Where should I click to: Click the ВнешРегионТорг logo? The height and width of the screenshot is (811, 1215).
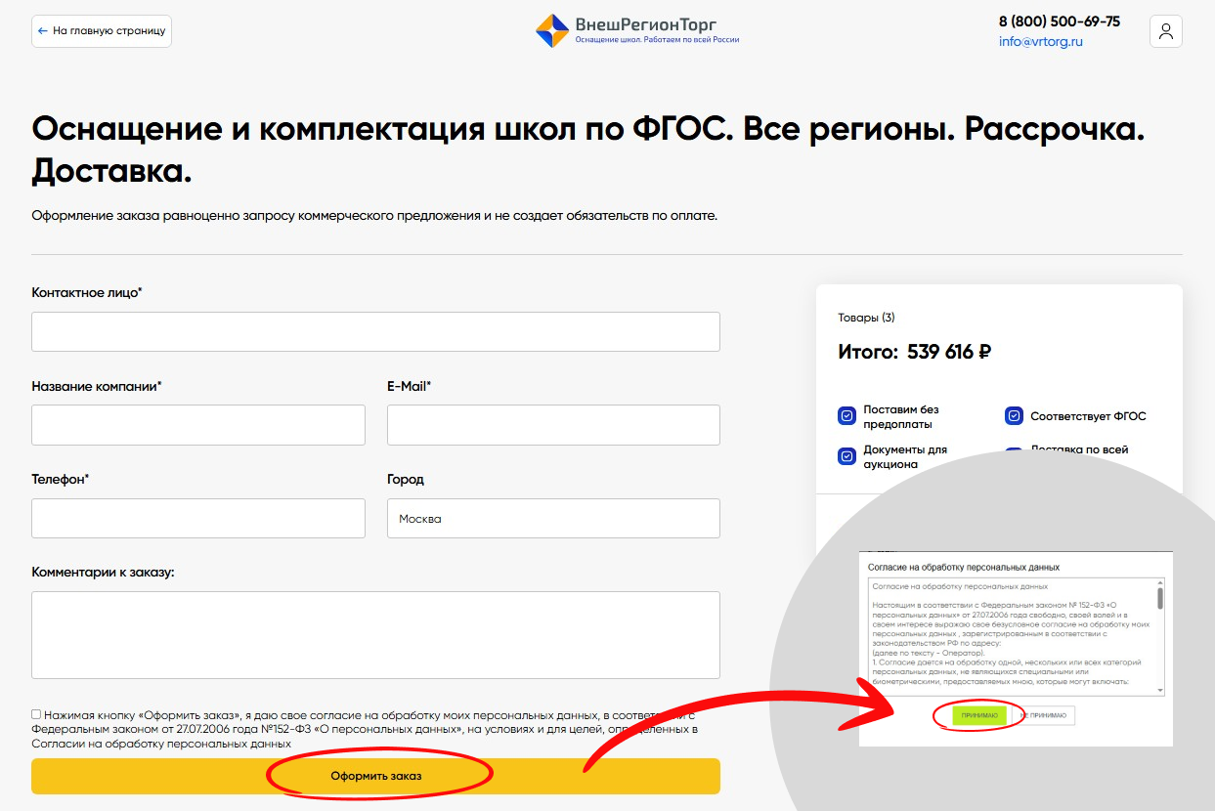click(637, 30)
